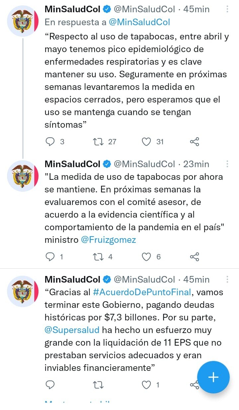The height and width of the screenshot is (410, 239).
Task: Share the ministro @Fruizgomez tweet
Action: tap(195, 256)
